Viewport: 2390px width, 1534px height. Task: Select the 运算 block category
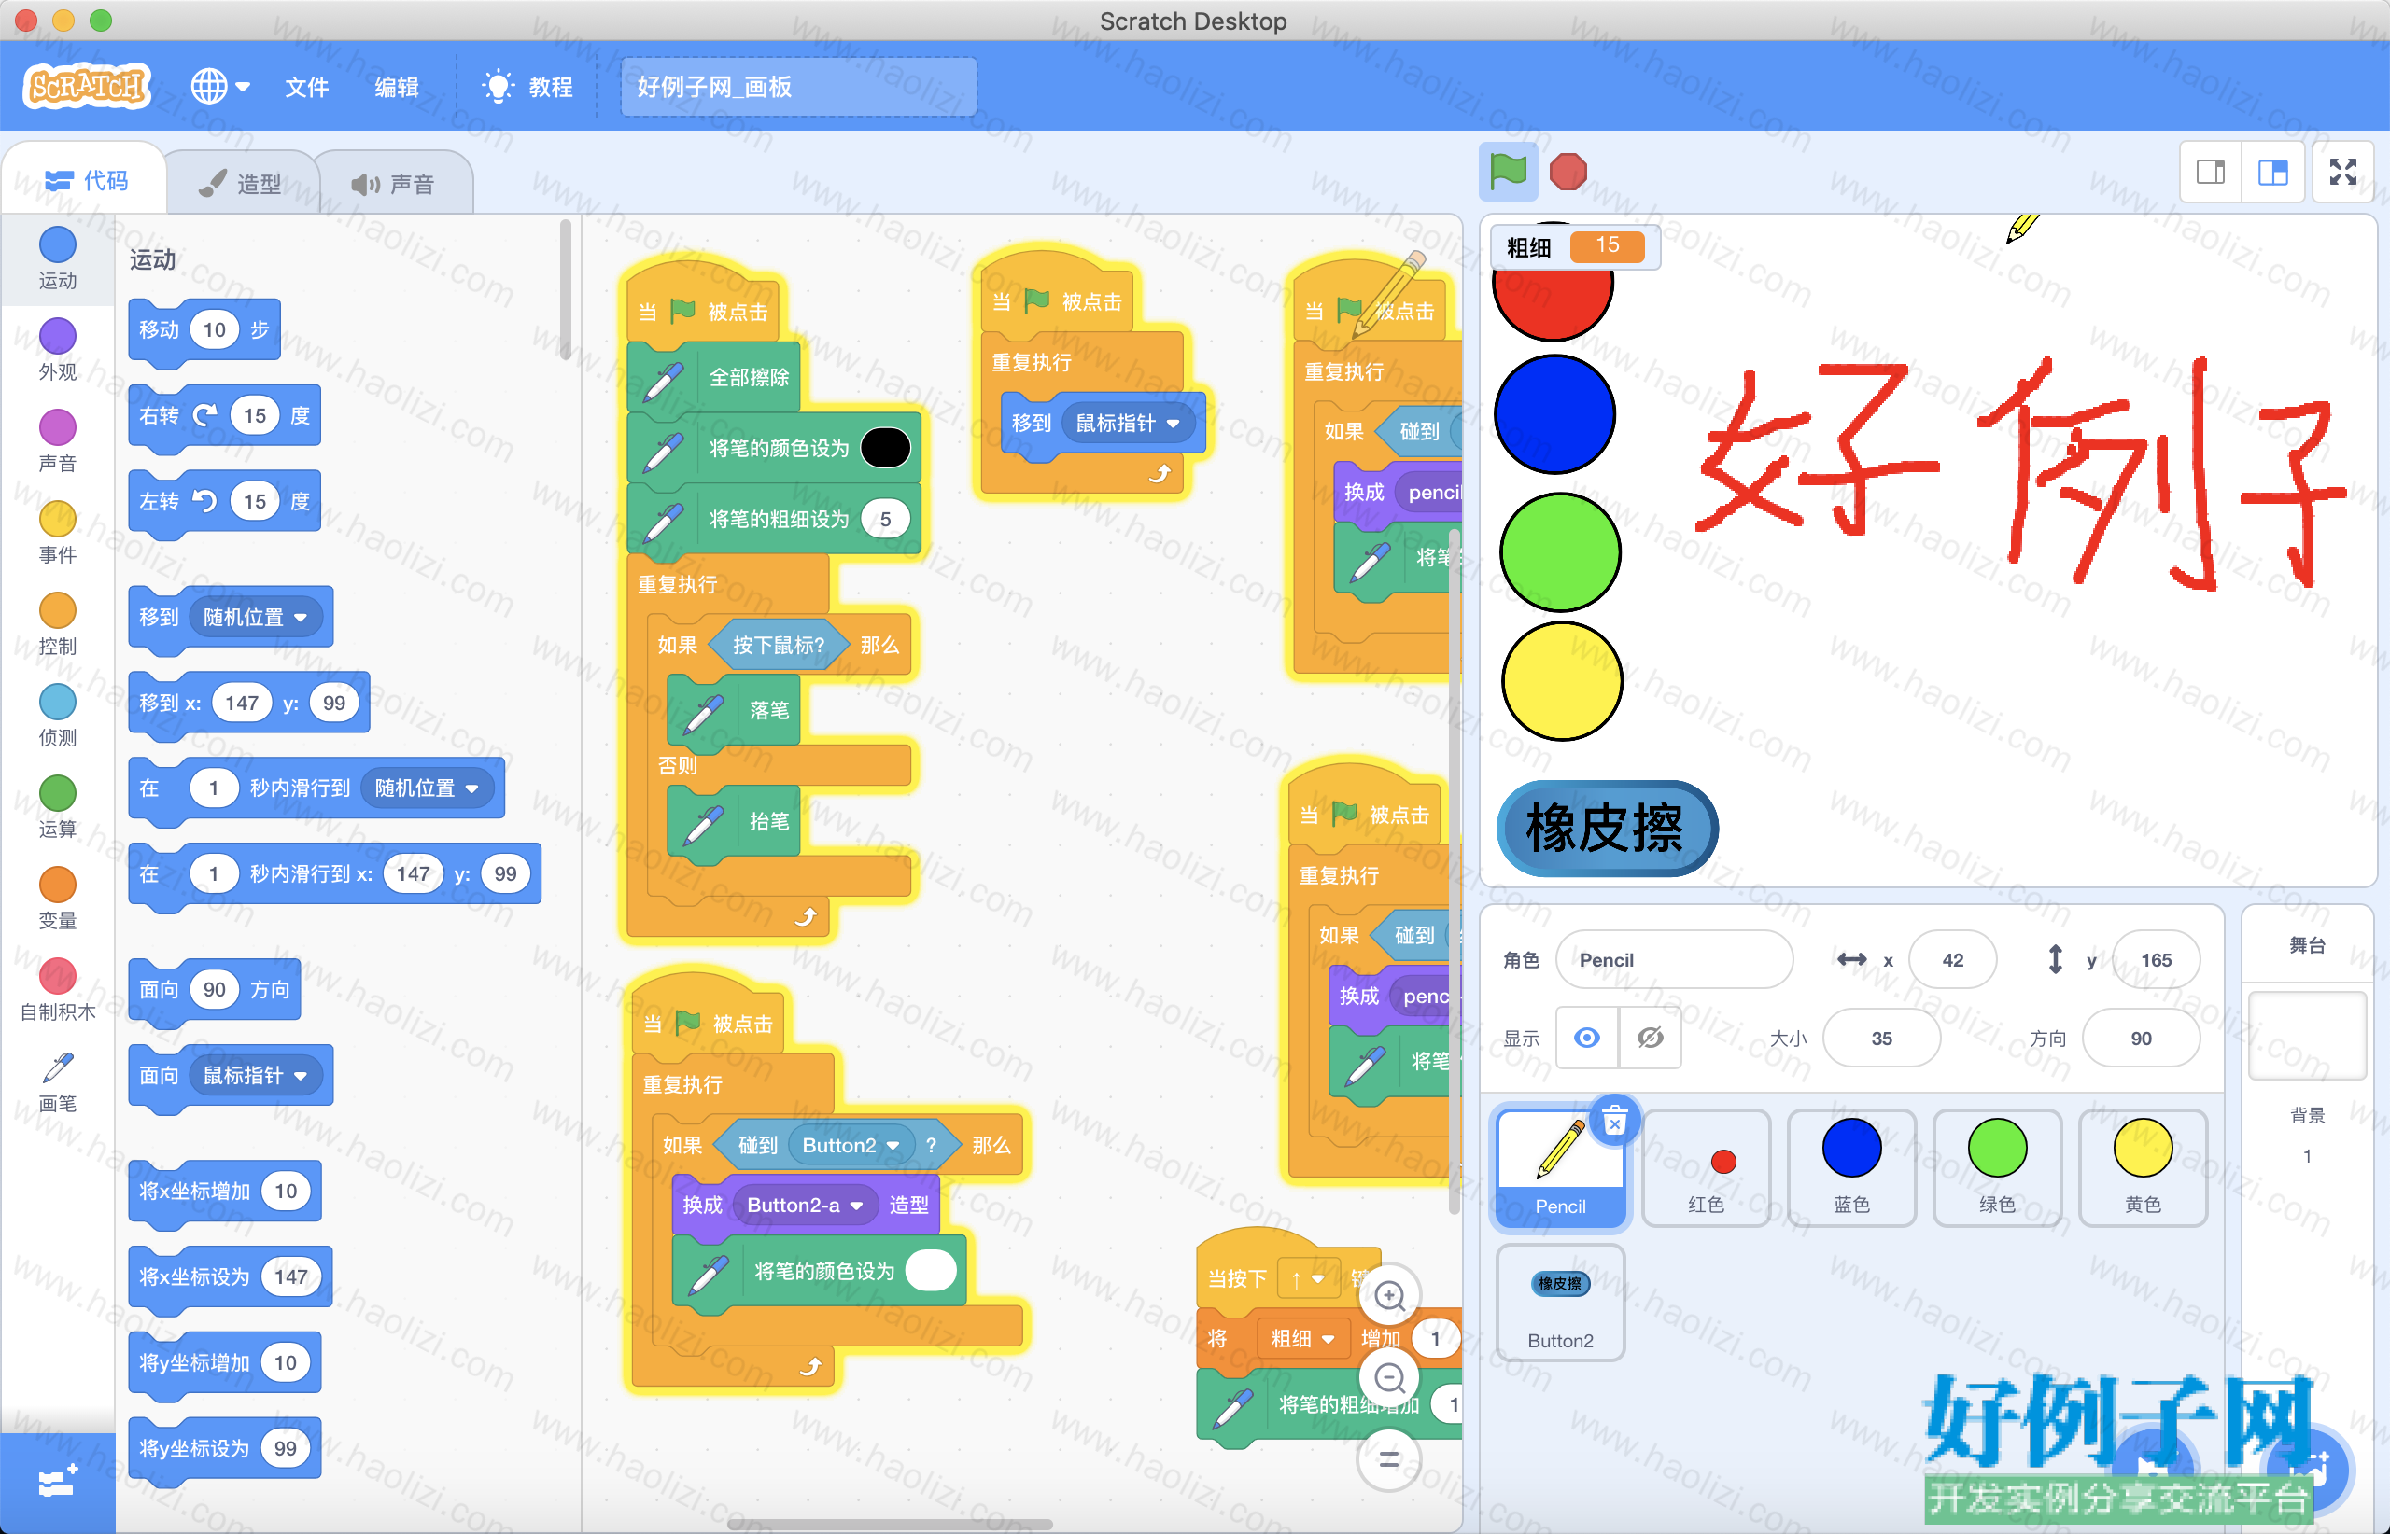[x=58, y=807]
